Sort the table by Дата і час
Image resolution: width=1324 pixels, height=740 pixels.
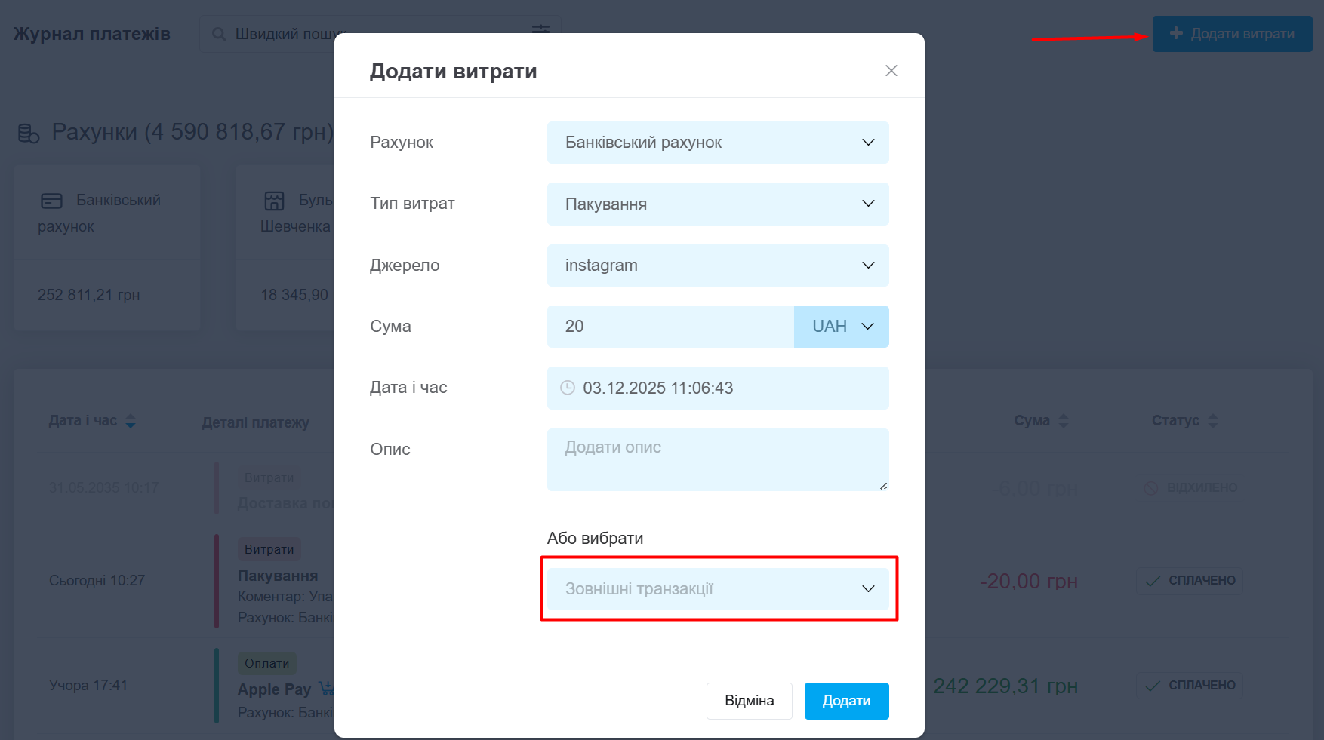tap(130, 421)
